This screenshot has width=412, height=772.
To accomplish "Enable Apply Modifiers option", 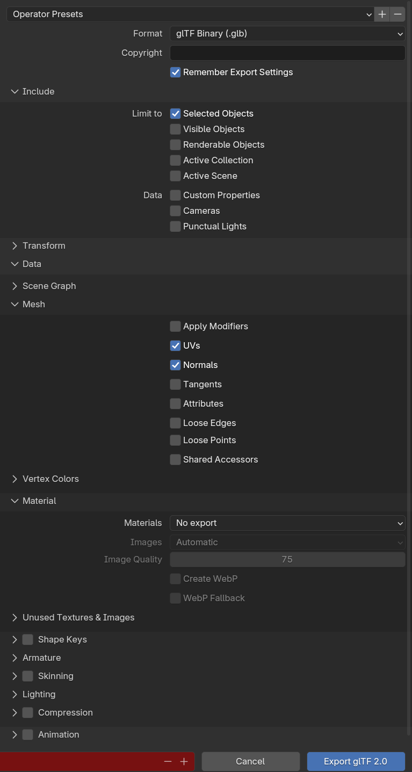I will pos(176,326).
